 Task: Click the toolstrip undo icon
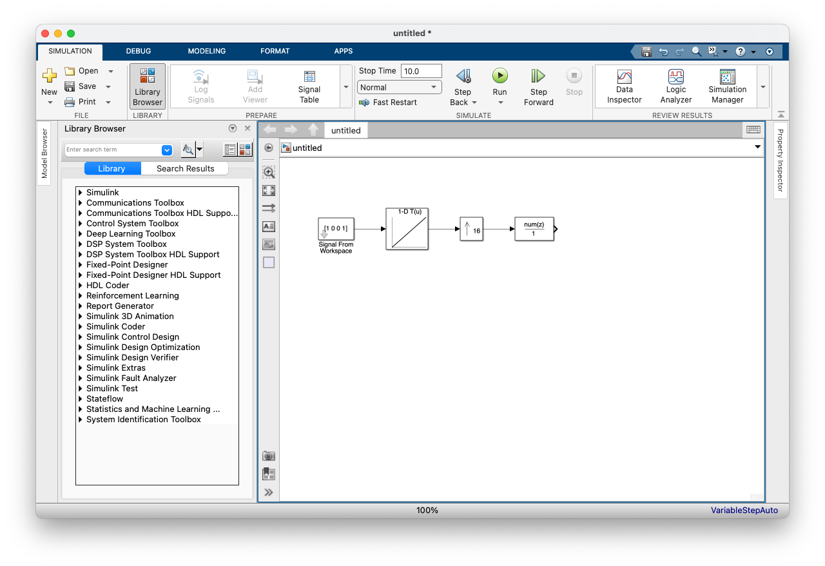tap(663, 51)
